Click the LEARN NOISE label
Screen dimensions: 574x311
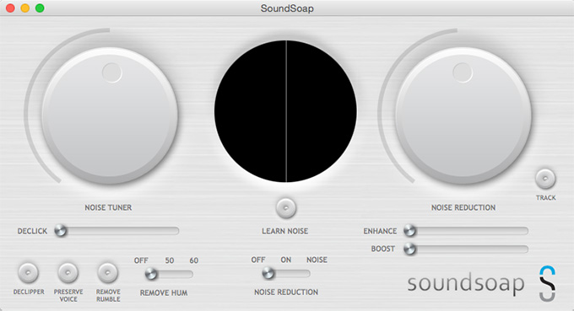tap(284, 231)
